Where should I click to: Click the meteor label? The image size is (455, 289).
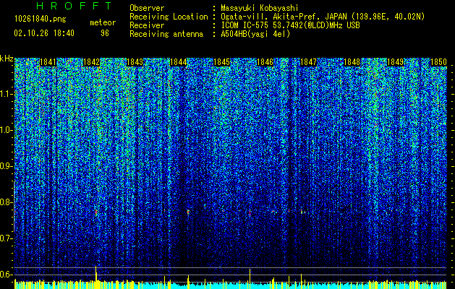[x=103, y=22]
